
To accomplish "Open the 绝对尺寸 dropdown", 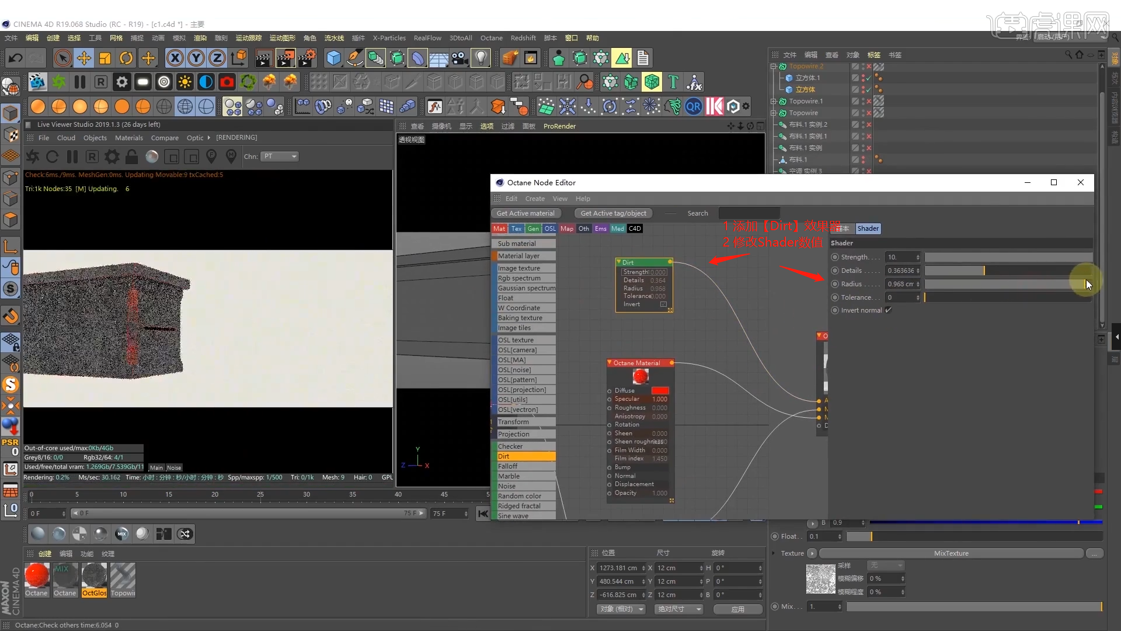I will (x=679, y=609).
